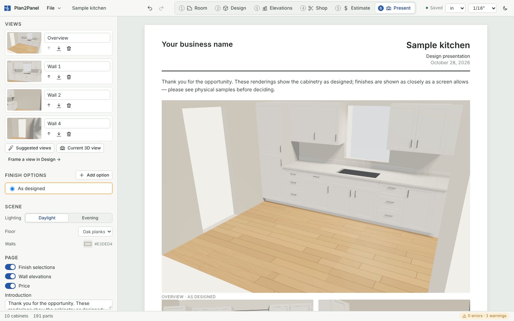Toggle the Price switch
Viewport: 514px width, 321px height.
10,286
